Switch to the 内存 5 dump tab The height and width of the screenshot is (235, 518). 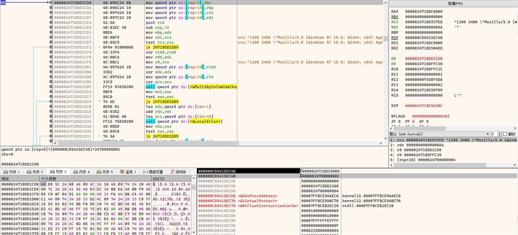click(x=105, y=172)
